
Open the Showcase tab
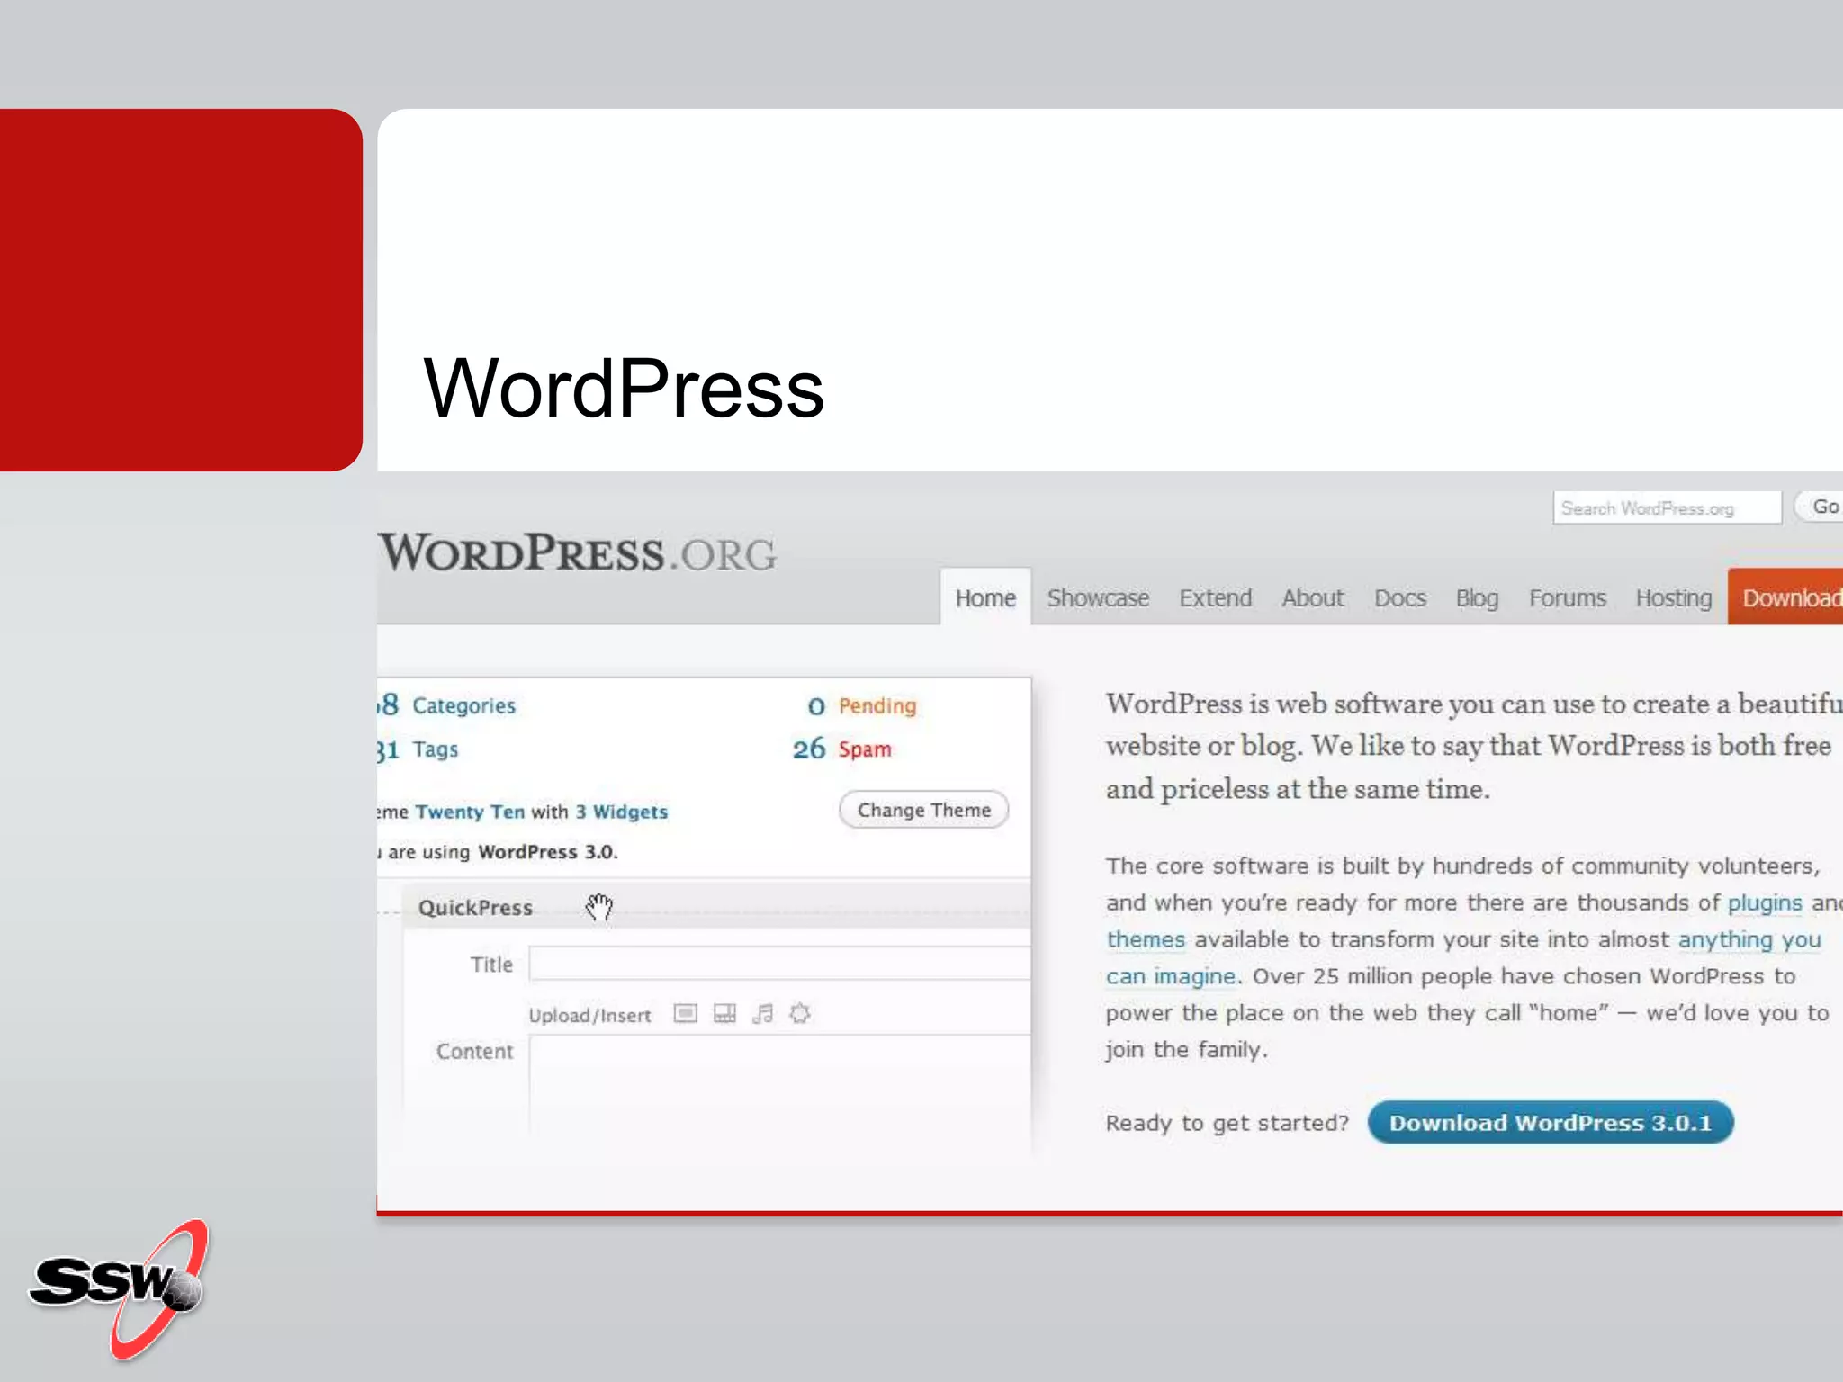click(x=1098, y=597)
